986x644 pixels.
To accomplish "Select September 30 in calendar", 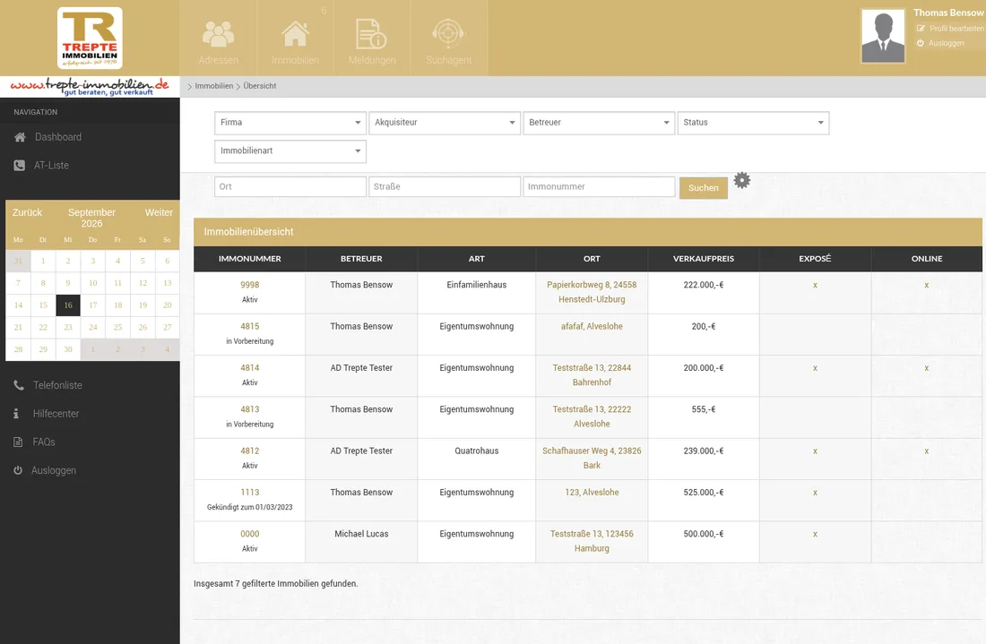I will tap(68, 349).
